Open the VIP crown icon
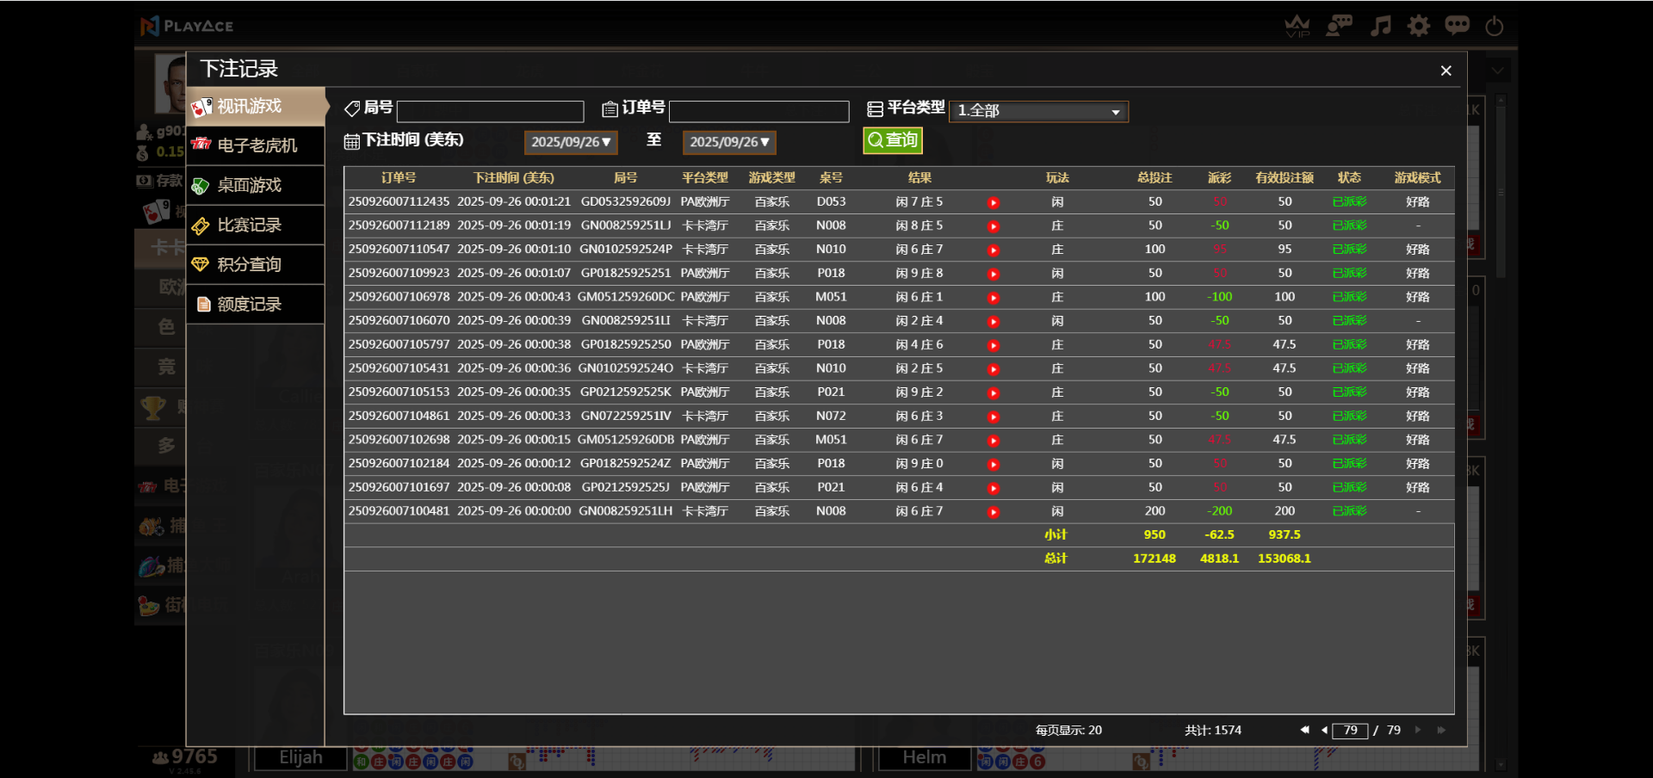 [1297, 26]
